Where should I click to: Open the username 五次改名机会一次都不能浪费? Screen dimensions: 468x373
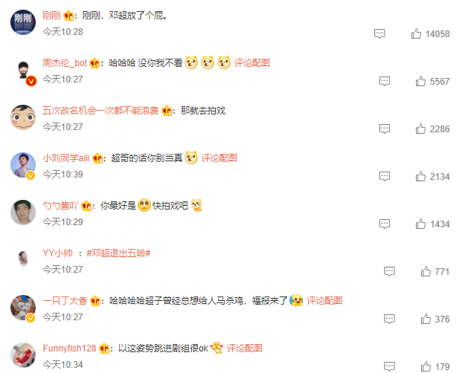[x=100, y=111]
